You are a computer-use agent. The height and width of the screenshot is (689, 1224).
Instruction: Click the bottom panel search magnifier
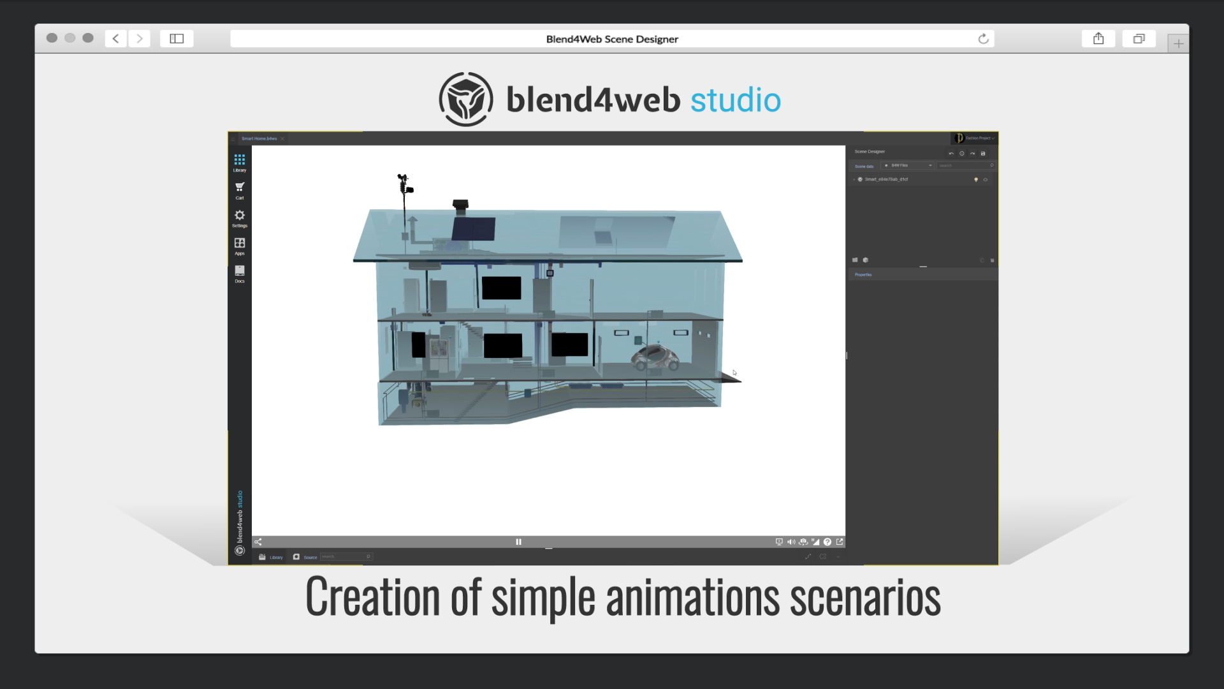click(x=368, y=557)
